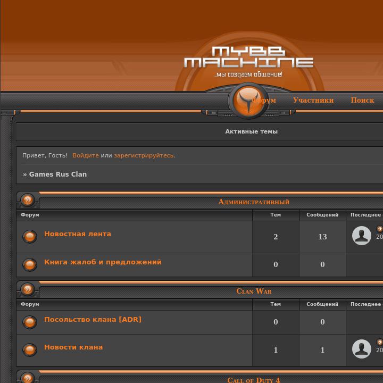383x383 pixels.
Task: Open the Административный category title
Action: (x=254, y=202)
